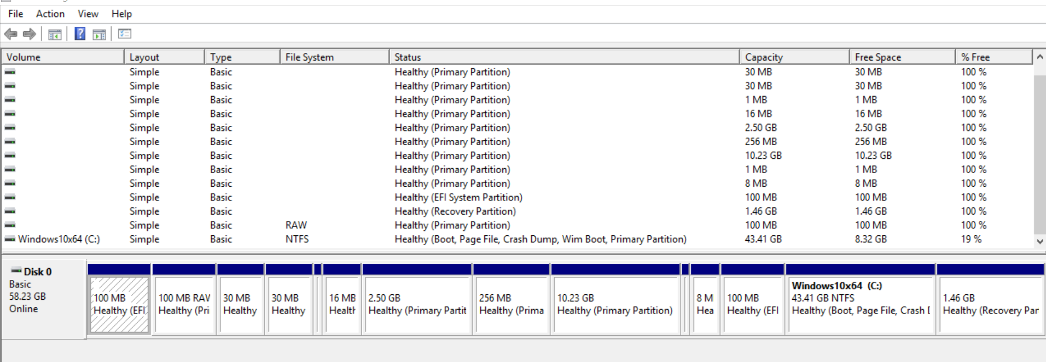Select the Windows10x64 (C:) 43.41 GB NTFS block
The image size is (1046, 362).
coord(861,299)
